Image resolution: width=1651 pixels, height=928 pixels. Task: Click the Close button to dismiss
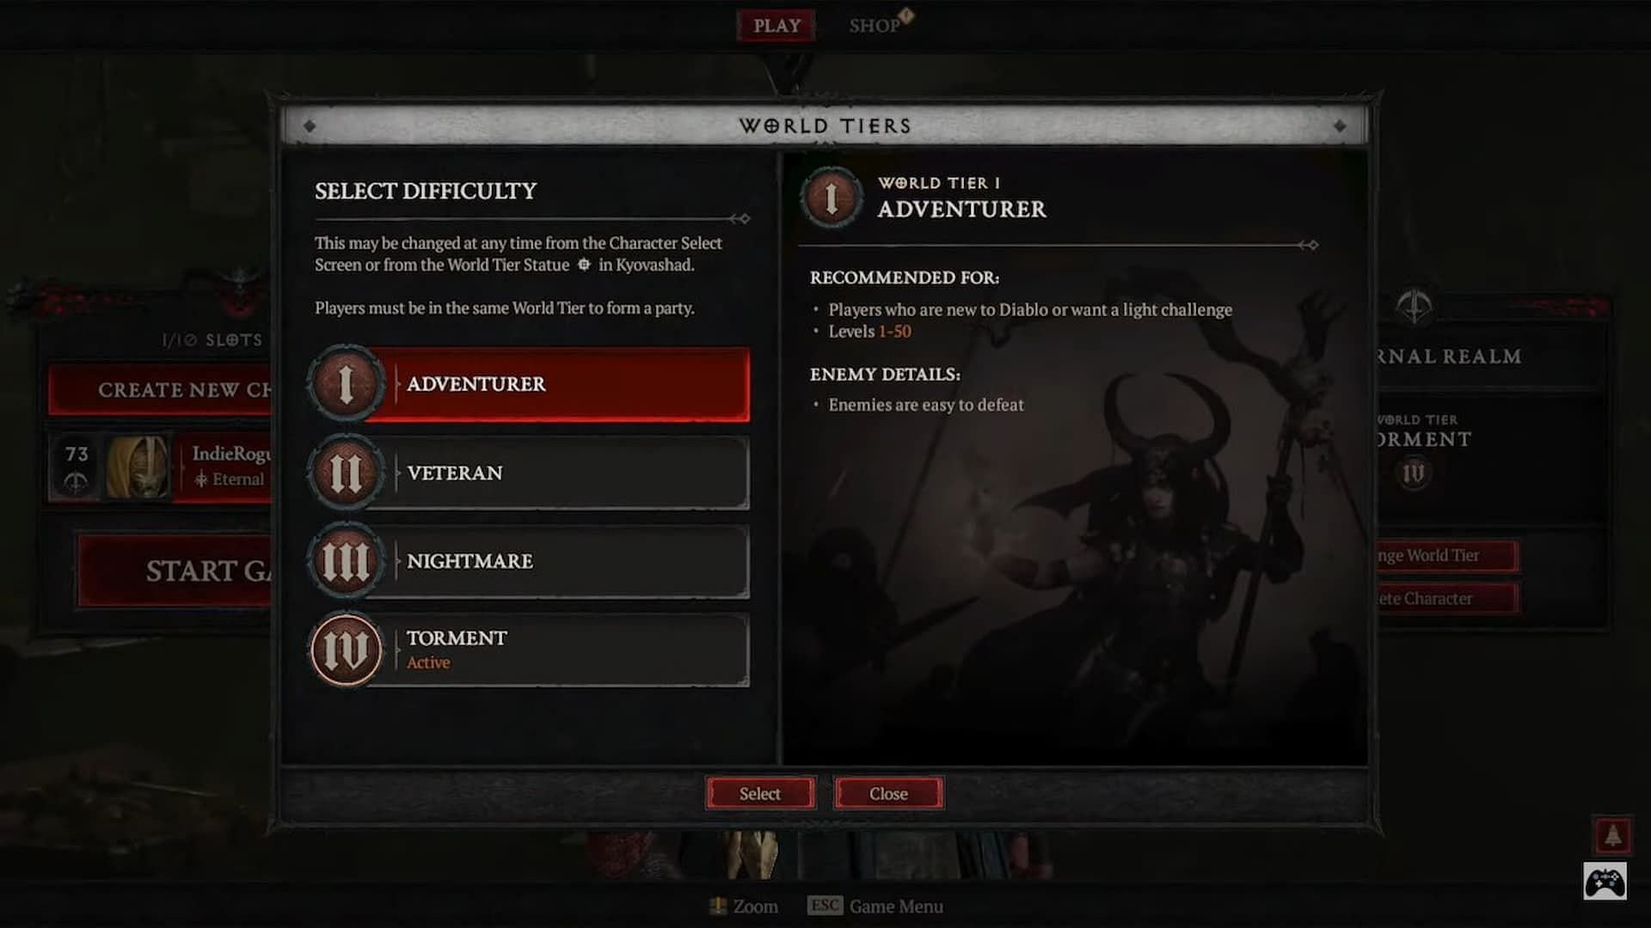click(889, 793)
